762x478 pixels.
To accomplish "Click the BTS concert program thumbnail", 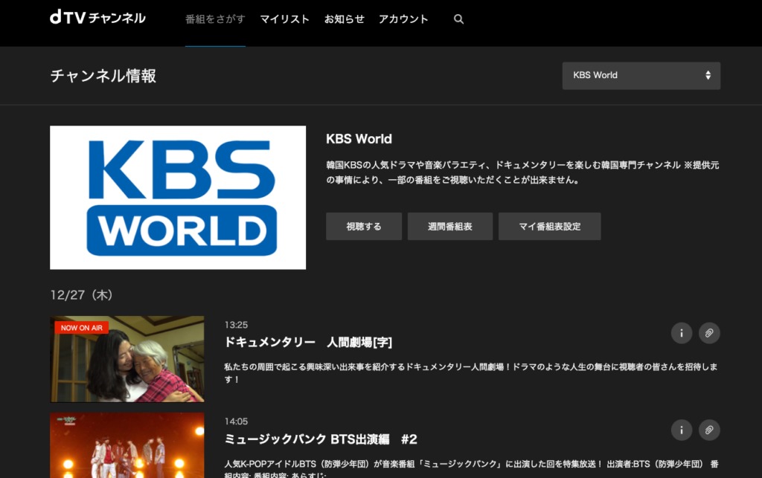I will pos(127,445).
